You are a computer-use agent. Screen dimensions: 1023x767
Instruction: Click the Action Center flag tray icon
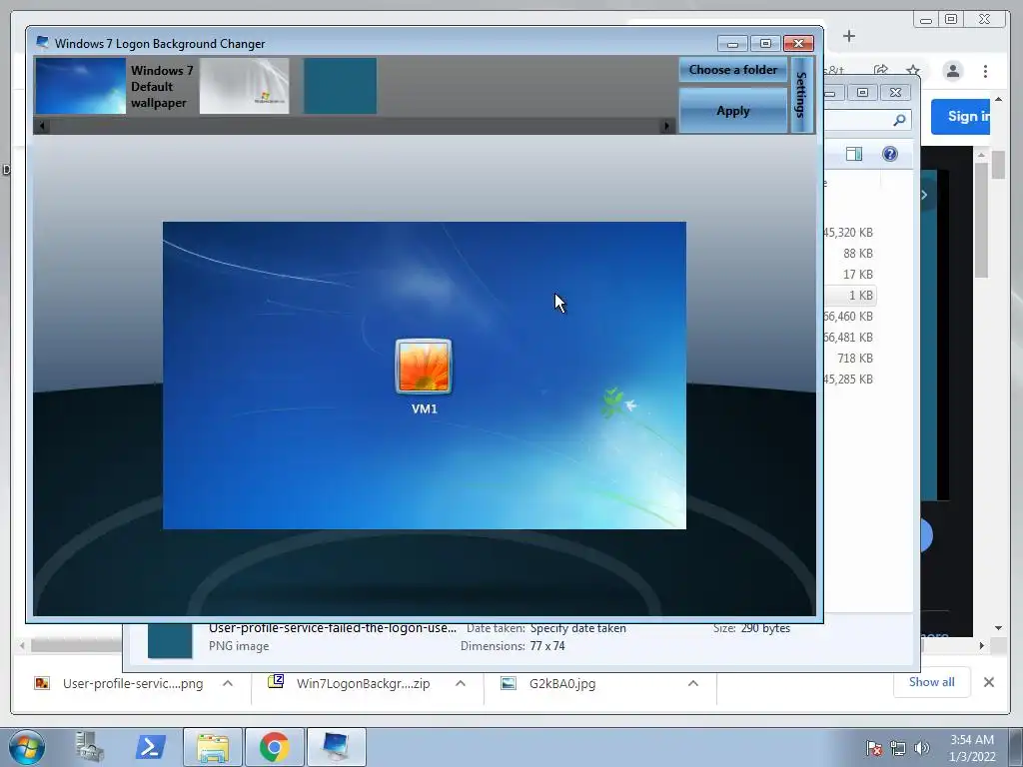[x=873, y=748]
